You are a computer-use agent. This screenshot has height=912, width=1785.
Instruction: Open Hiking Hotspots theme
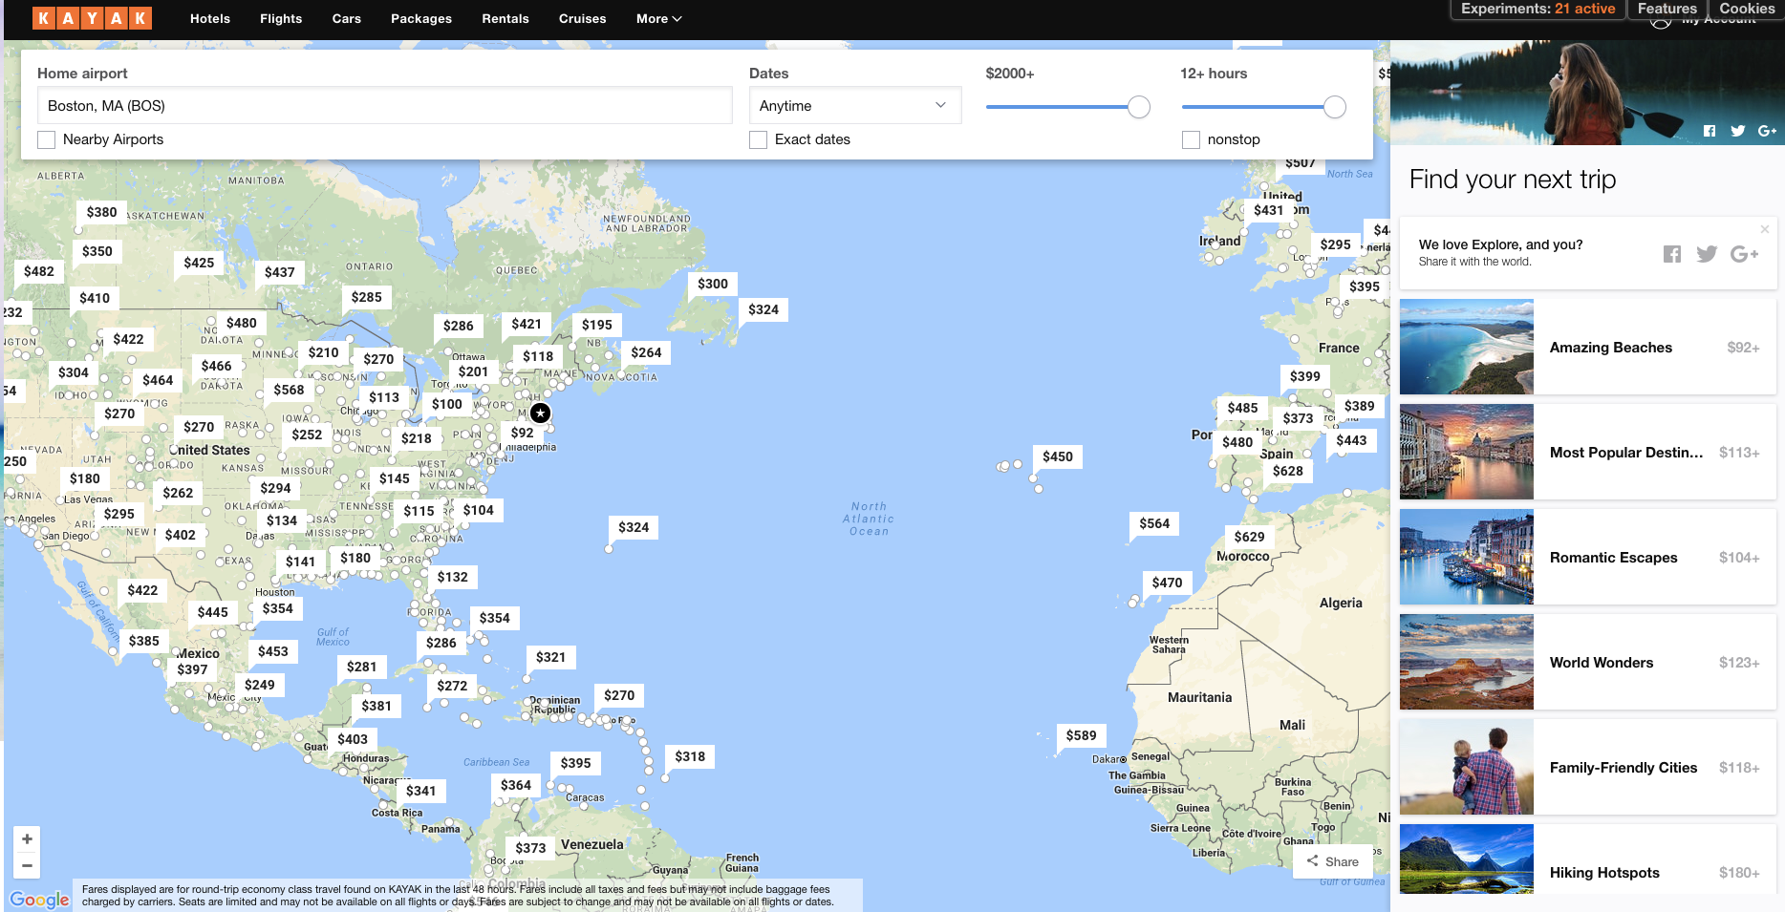pos(1588,859)
